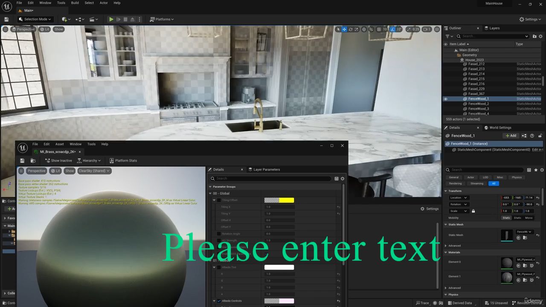
Task: Uncheck the Albedo Controls checkbox
Action: 219,301
